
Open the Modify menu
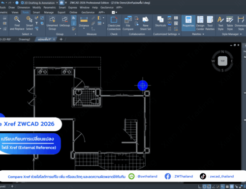tap(36, 7)
